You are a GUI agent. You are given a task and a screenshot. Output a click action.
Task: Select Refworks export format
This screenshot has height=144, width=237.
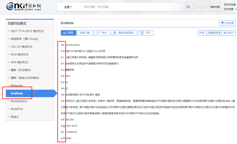pos(30,86)
